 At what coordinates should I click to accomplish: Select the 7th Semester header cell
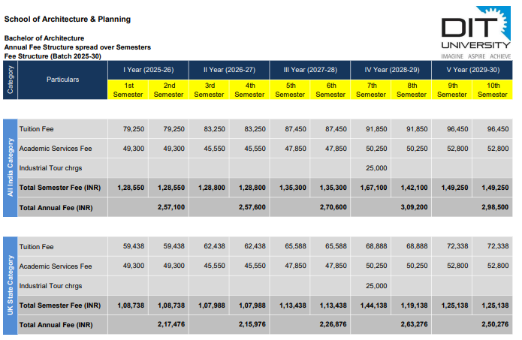tap(371, 90)
